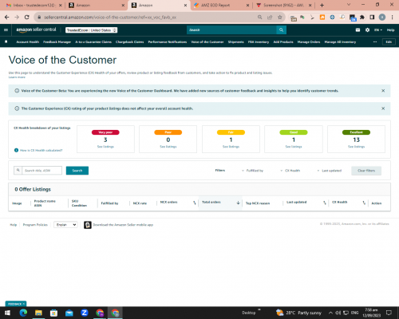Click the orange extension icon in toolbar
The image size is (399, 319).
(322, 18)
